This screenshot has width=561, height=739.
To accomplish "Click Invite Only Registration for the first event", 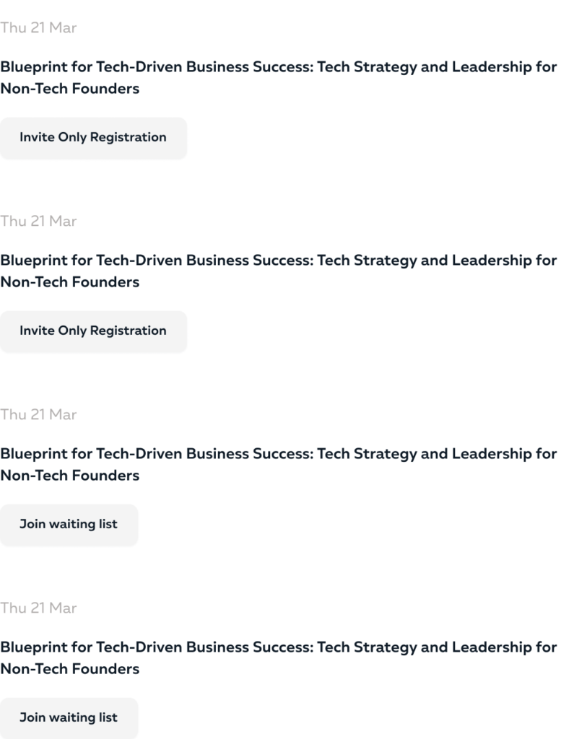I will pyautogui.click(x=92, y=137).
